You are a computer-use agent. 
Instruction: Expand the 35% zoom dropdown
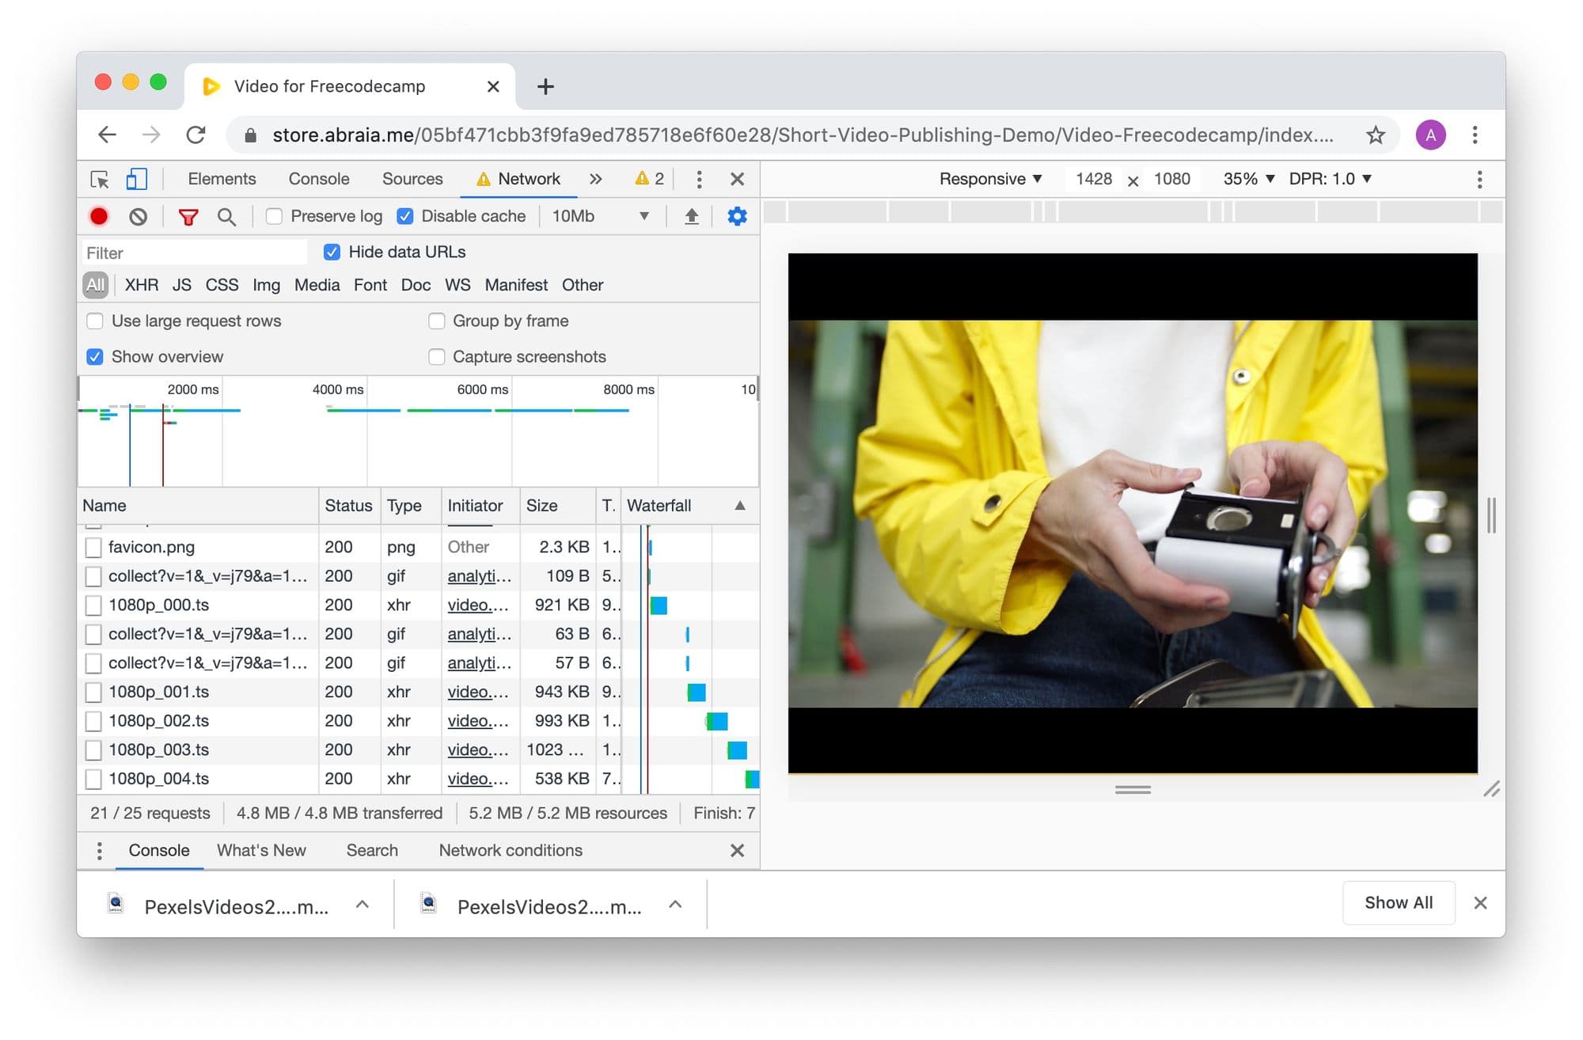tap(1248, 179)
